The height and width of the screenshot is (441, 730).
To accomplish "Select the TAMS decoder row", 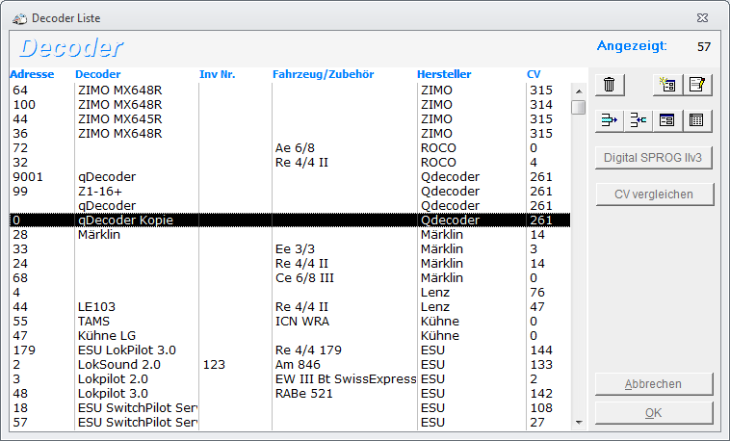I will point(290,322).
